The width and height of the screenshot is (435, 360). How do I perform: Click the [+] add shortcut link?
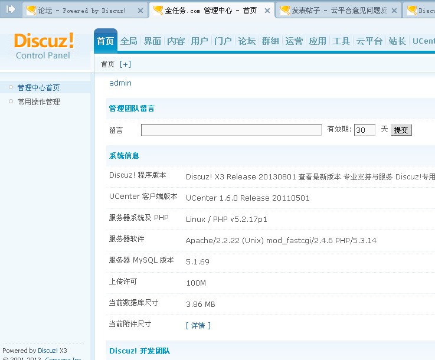(125, 64)
